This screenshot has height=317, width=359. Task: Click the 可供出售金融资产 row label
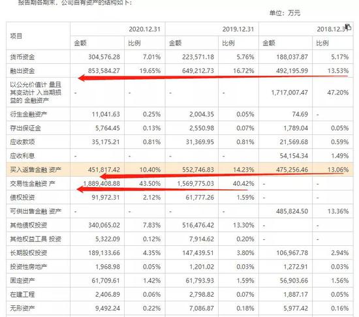[x=36, y=211]
